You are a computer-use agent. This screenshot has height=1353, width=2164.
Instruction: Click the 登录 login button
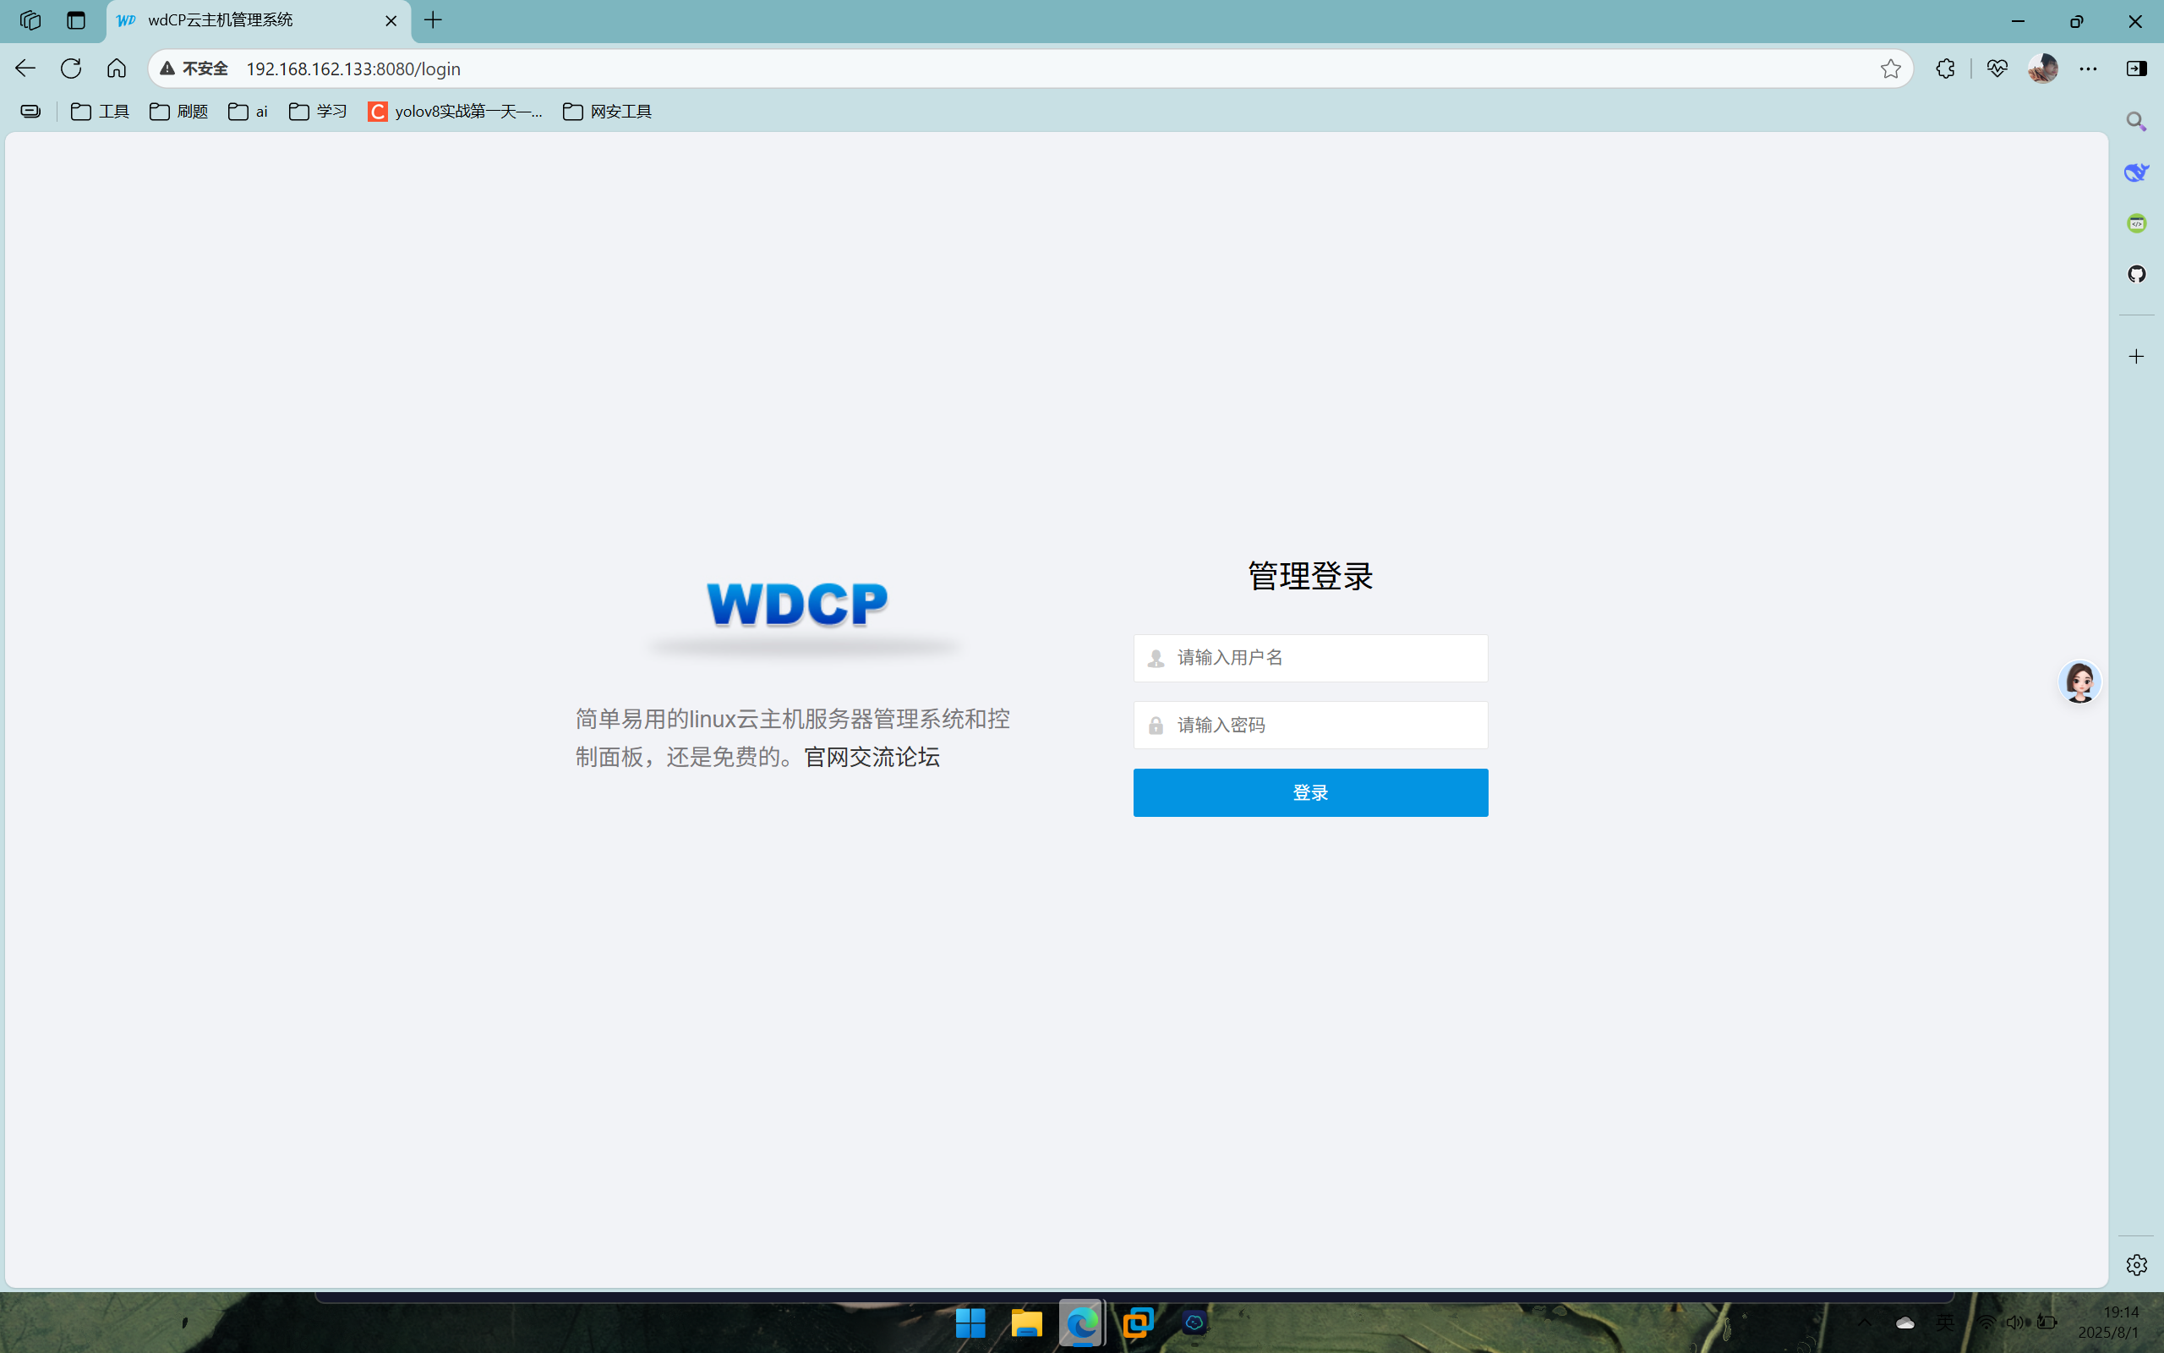click(x=1309, y=792)
